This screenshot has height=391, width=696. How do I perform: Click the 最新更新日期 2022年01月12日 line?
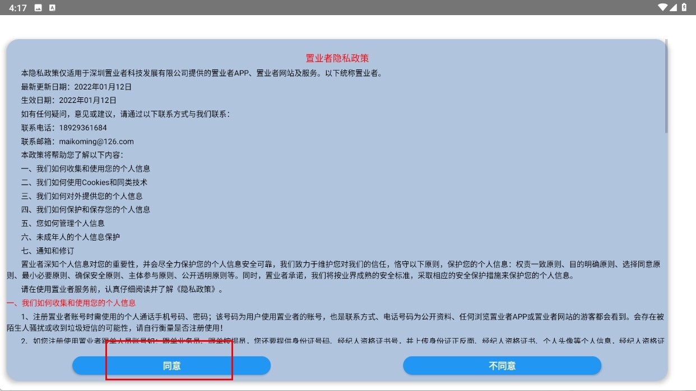[x=76, y=87]
